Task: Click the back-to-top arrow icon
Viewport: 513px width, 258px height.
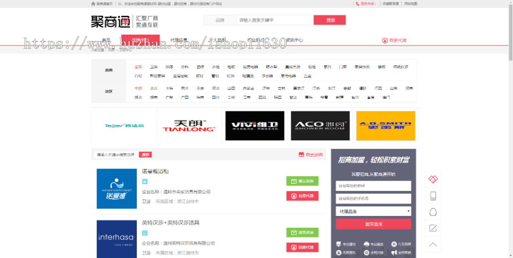Action: coord(433,244)
